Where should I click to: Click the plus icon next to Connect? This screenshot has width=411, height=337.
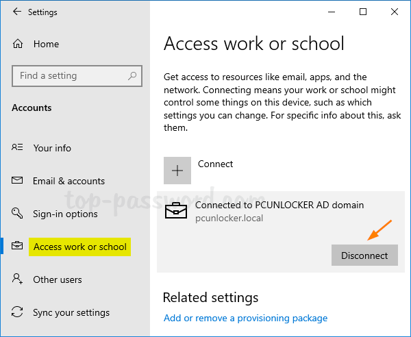(x=177, y=171)
